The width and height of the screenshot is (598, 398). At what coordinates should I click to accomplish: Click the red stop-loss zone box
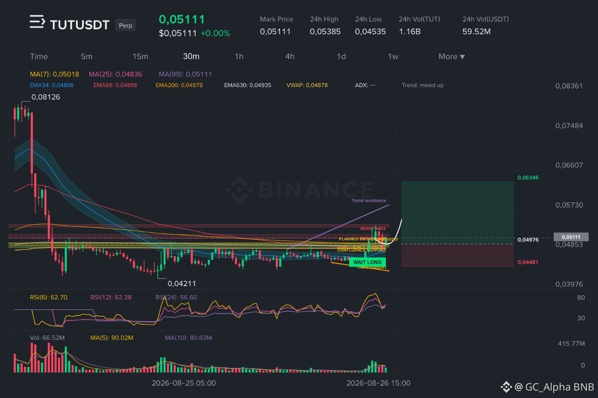point(457,255)
